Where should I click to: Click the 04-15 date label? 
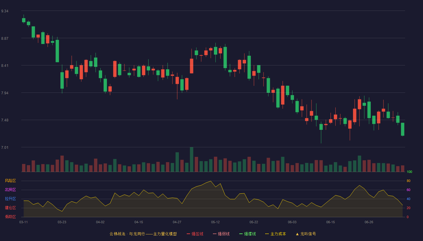pos(139,222)
